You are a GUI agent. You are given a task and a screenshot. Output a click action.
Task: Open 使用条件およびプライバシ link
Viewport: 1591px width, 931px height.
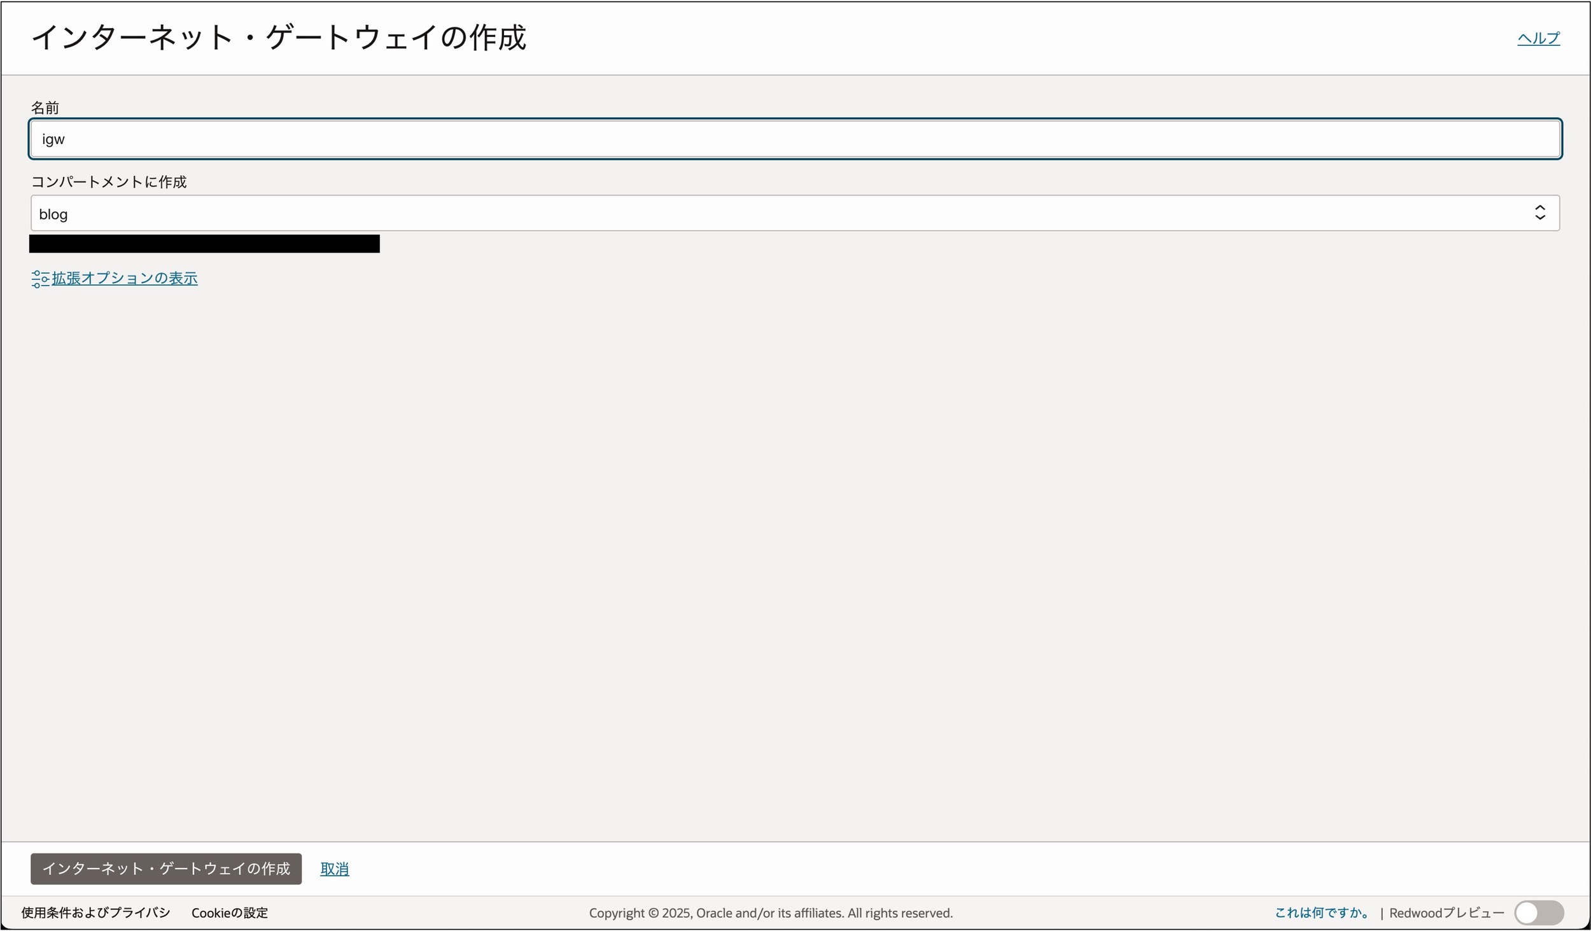(95, 913)
